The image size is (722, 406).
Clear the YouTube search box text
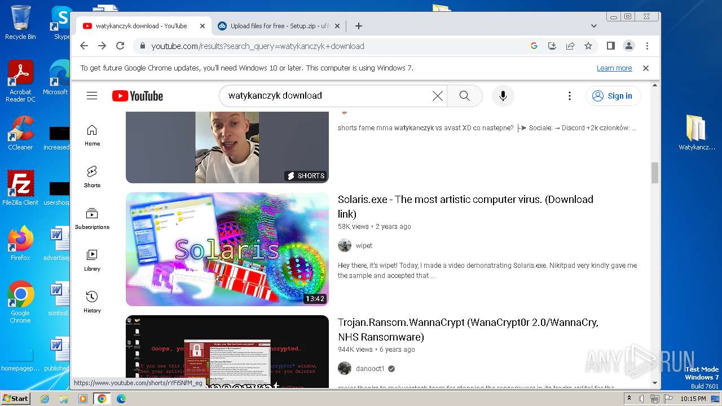click(x=437, y=96)
